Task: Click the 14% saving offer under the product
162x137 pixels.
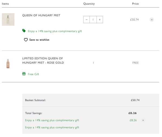Action: [x=55, y=31]
